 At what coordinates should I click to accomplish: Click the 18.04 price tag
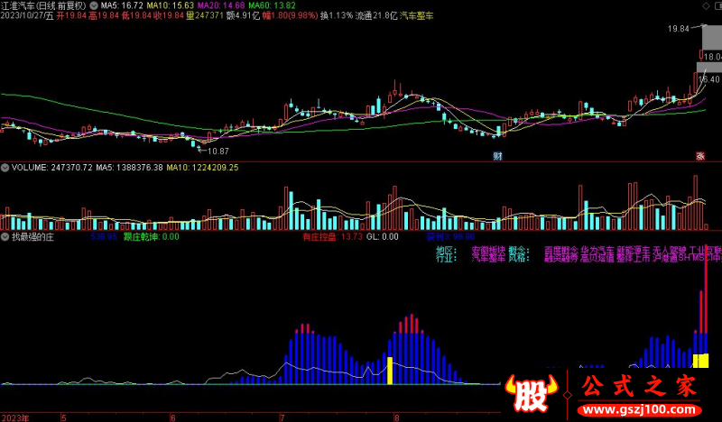click(x=712, y=57)
